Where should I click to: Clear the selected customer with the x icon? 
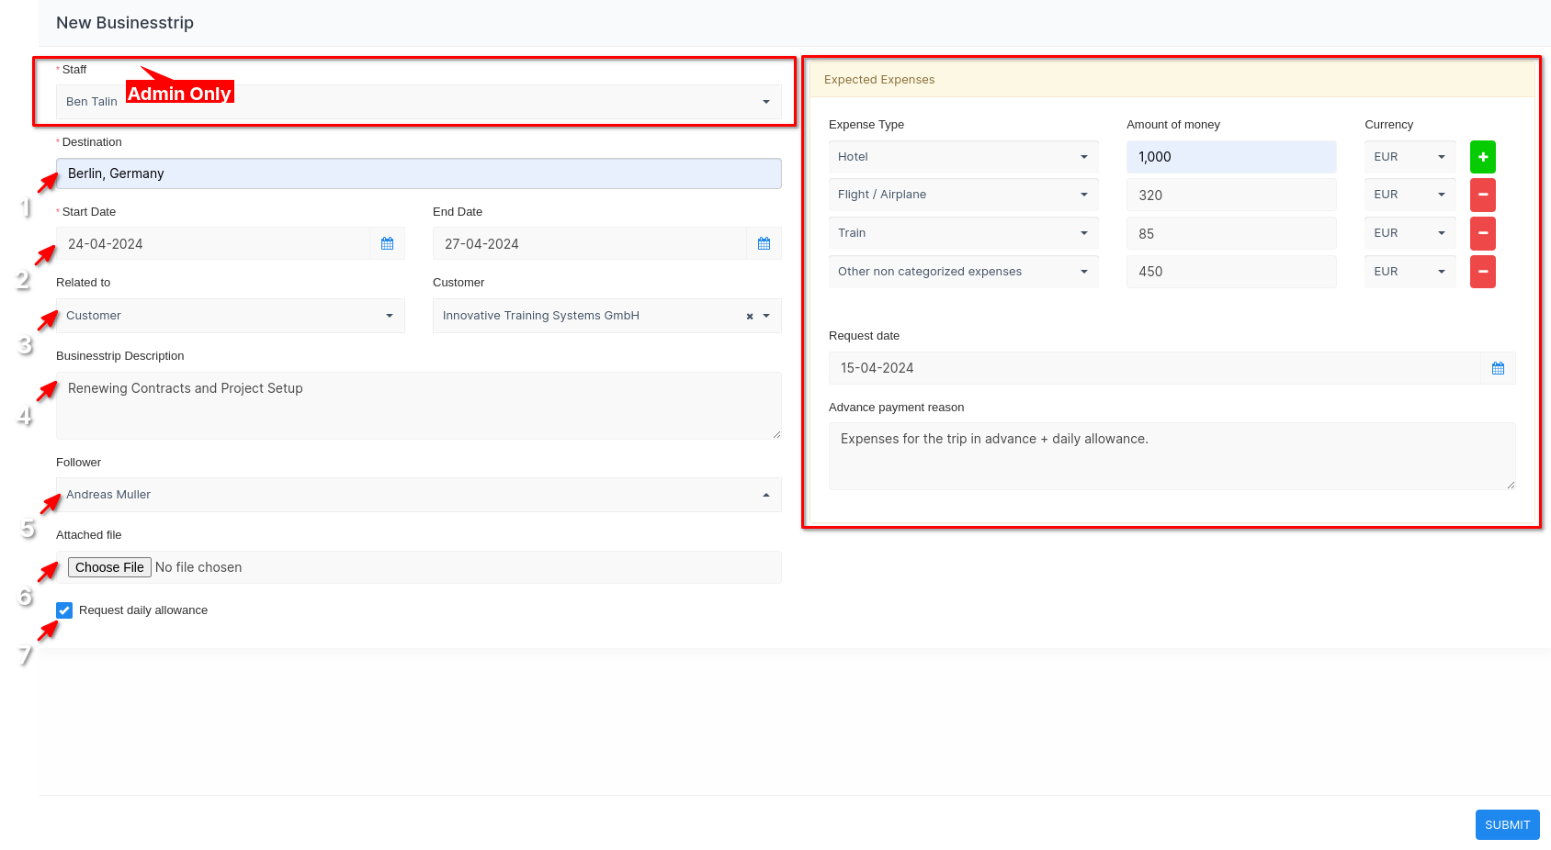[x=750, y=317]
